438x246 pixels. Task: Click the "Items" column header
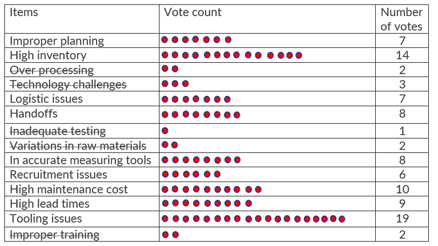click(x=24, y=12)
